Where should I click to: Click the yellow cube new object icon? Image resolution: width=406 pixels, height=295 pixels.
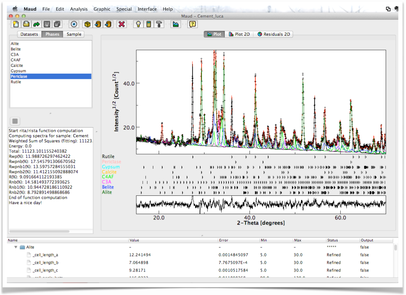click(x=87, y=24)
